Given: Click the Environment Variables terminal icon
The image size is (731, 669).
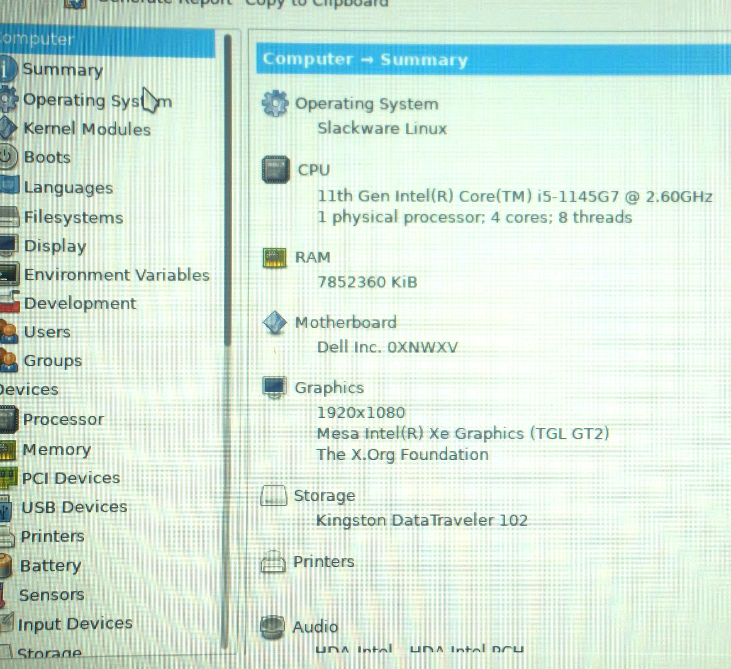Looking at the screenshot, I should (x=10, y=274).
